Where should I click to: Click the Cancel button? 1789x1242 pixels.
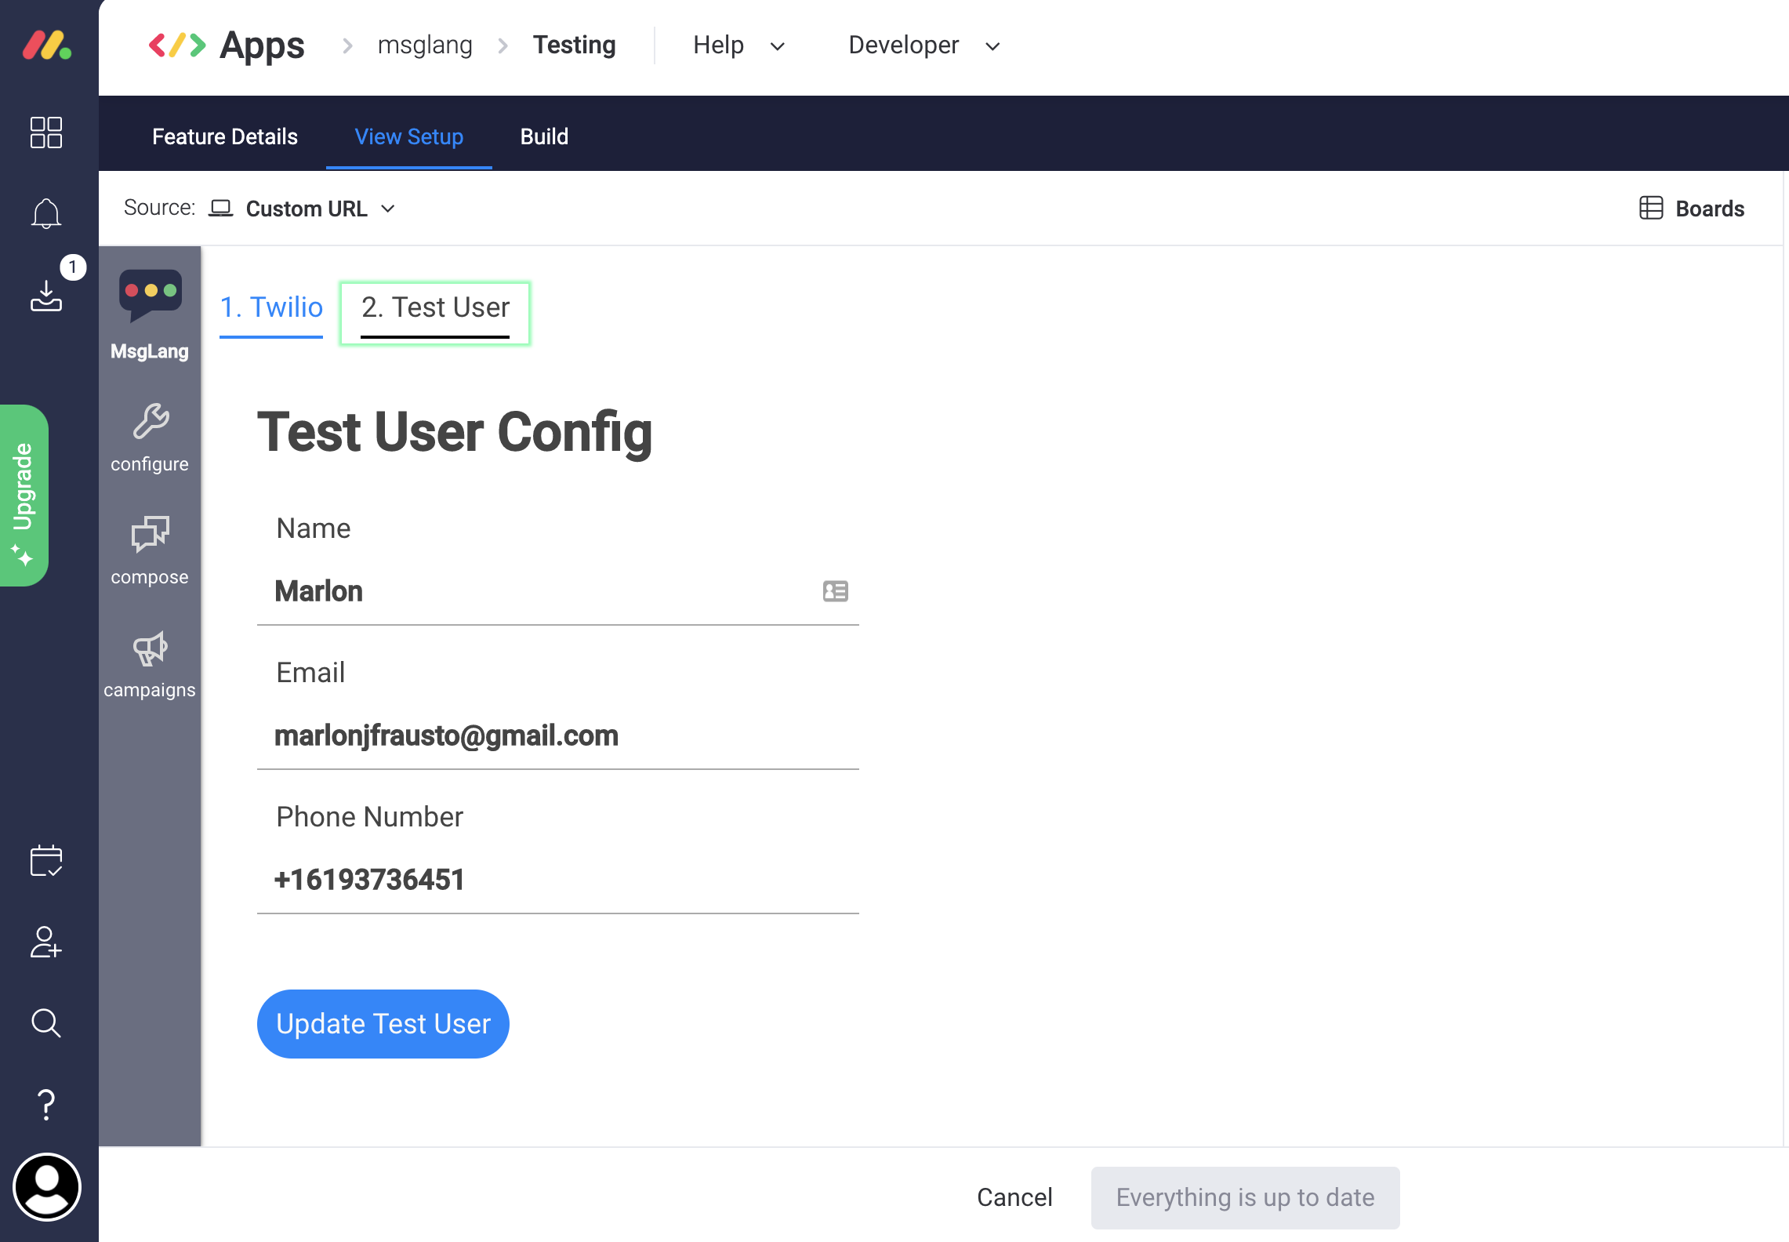pos(1014,1197)
